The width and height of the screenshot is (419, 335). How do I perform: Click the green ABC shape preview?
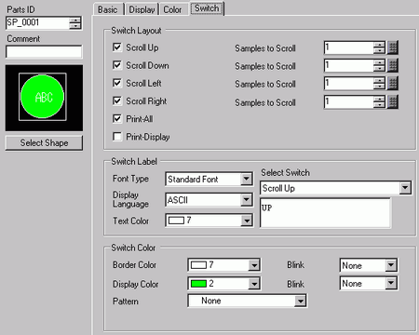point(43,97)
